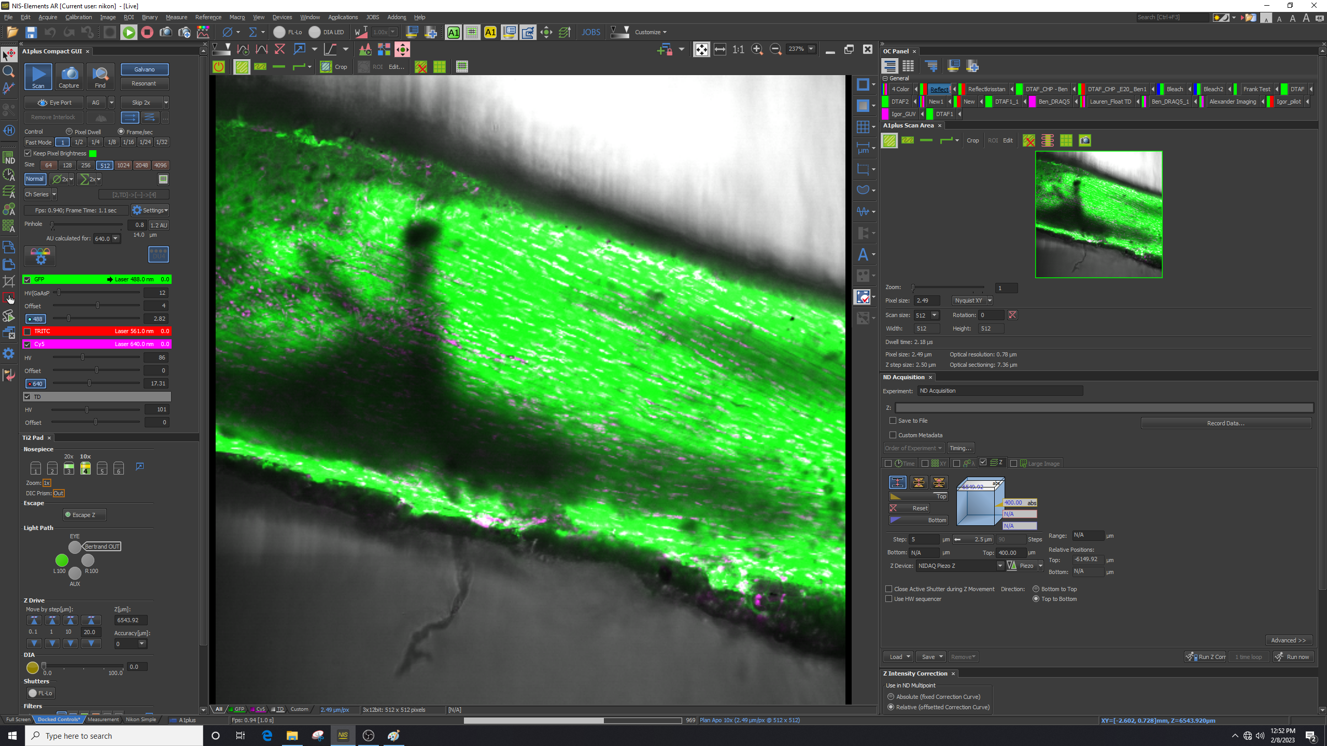Viewport: 1327px width, 746px height.
Task: Uncheck Keep Pixel Brightness checkbox
Action: pos(28,153)
